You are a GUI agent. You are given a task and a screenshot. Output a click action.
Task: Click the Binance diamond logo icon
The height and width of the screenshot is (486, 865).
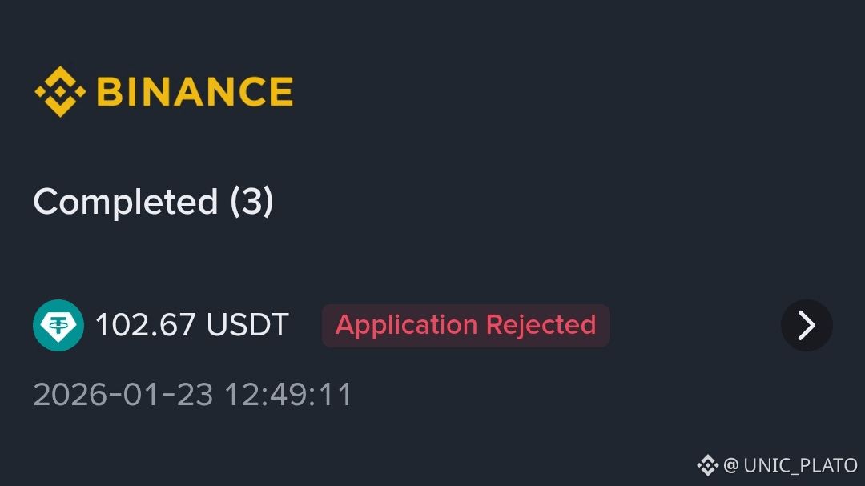click(60, 91)
